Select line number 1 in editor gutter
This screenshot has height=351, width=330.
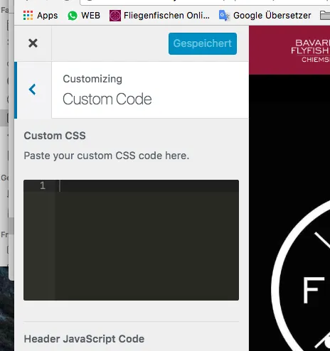point(43,185)
